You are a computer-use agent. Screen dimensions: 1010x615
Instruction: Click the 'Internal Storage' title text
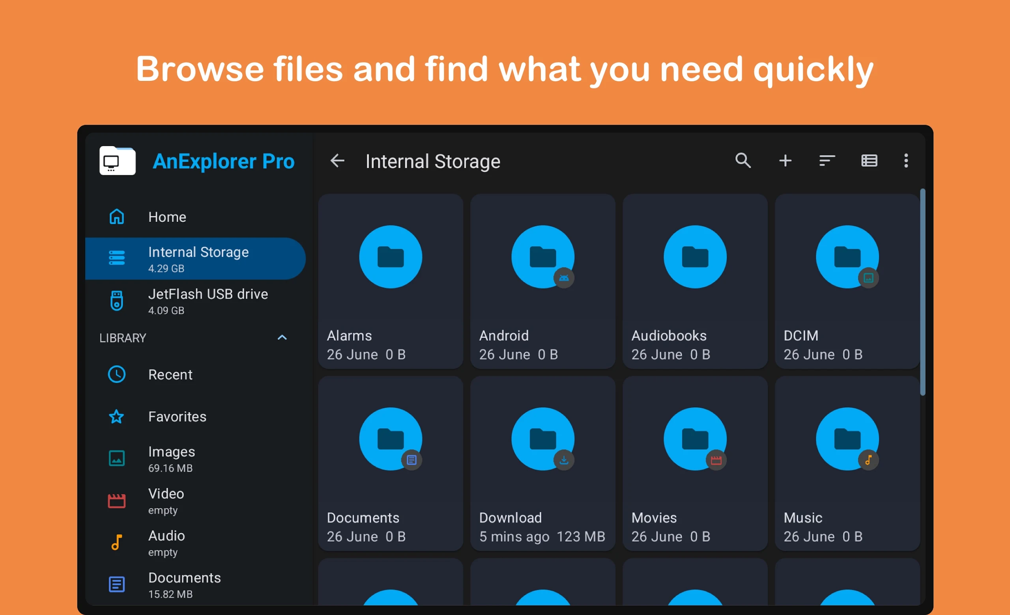click(432, 161)
